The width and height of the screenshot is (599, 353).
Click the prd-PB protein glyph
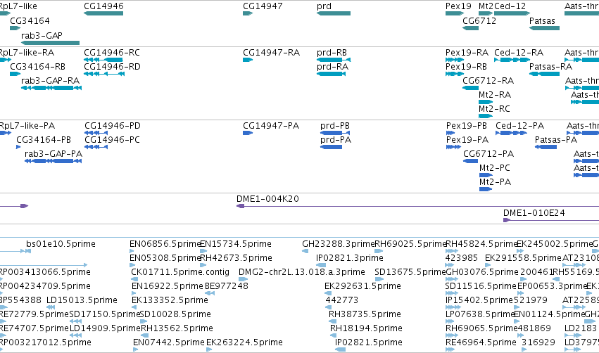[336, 133]
